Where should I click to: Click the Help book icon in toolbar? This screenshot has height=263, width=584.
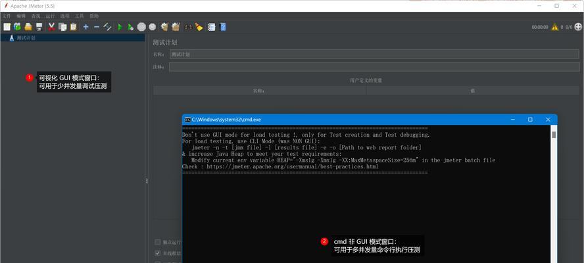[223, 27]
